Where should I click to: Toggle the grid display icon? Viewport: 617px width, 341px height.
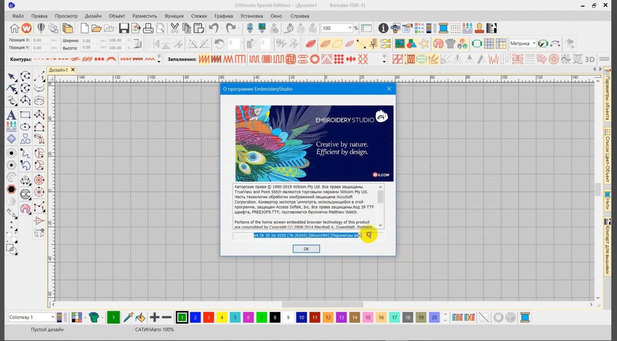tap(489, 43)
